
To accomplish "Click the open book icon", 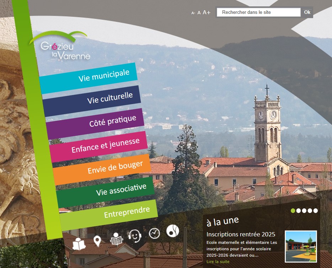I will click(x=79, y=244).
